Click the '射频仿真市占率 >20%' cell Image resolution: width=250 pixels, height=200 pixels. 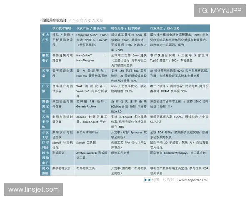179,122
